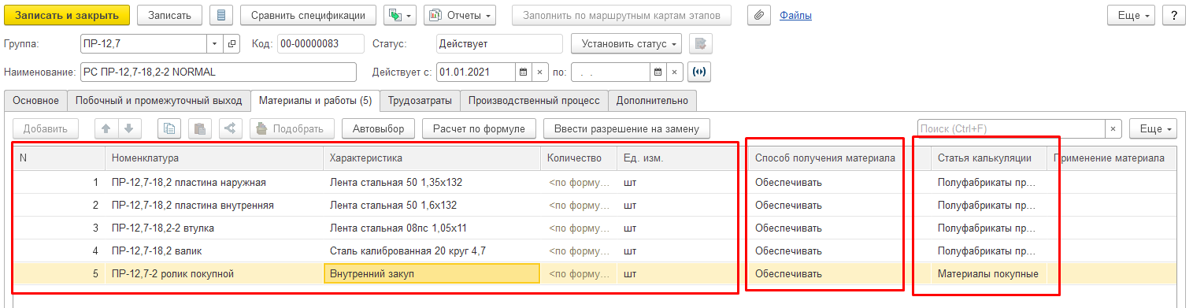Viewport: 1193px width, 308px height.
Task: Click the table search field Поиск
Action: [1011, 128]
